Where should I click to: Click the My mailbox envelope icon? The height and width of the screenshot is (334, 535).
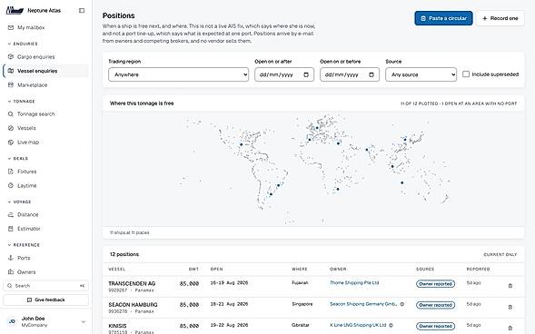[x=11, y=27]
